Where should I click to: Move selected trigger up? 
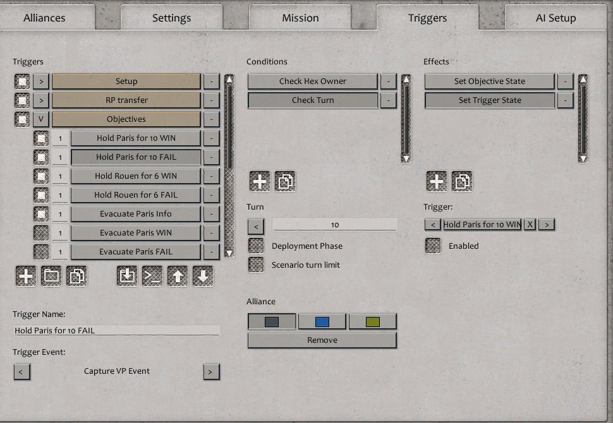pyautogui.click(x=178, y=276)
